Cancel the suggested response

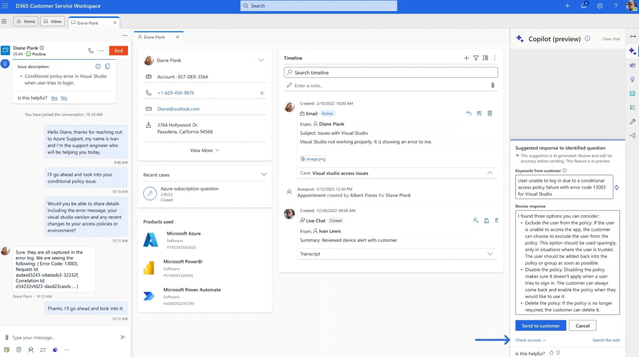pyautogui.click(x=582, y=326)
